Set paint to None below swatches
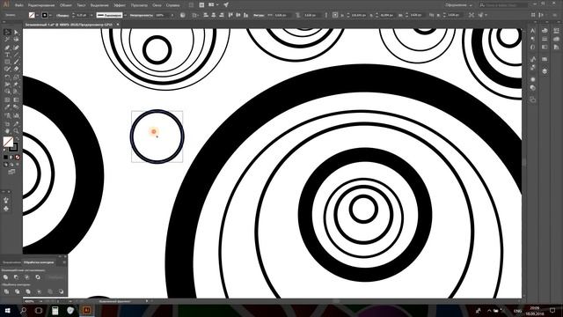Screen dimensions: 563x317 pyautogui.click(x=18, y=157)
